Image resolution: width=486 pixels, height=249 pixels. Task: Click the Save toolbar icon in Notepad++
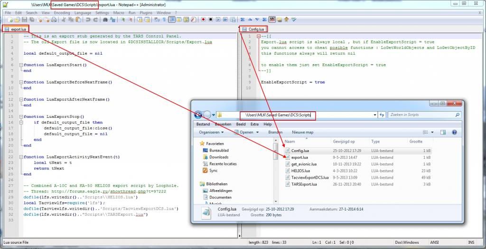click(25, 19)
